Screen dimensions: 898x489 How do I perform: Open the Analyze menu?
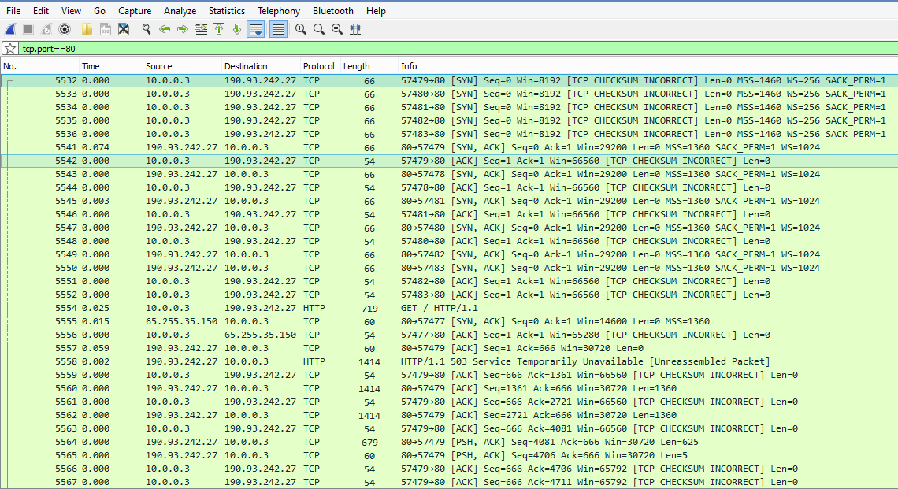click(x=180, y=11)
